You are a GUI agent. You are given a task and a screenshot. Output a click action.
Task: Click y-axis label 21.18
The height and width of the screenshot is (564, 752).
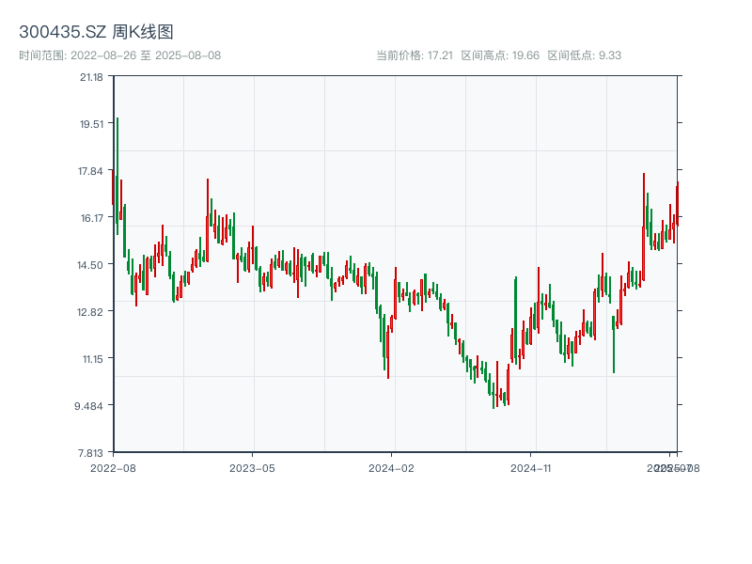tap(91, 77)
